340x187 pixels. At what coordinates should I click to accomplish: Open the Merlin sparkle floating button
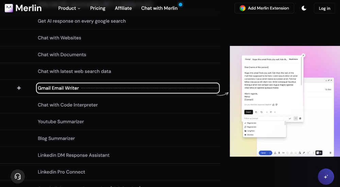pos(326,176)
